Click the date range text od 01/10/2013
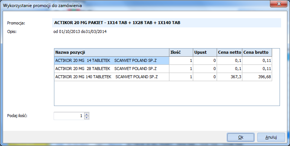 click(x=80, y=31)
